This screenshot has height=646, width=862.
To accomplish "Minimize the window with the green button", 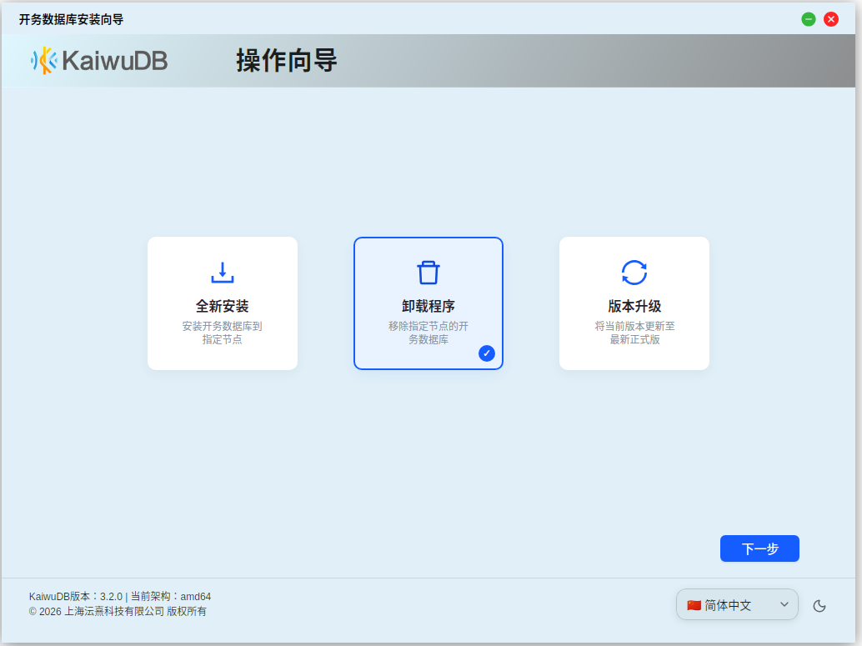I will pyautogui.click(x=808, y=19).
